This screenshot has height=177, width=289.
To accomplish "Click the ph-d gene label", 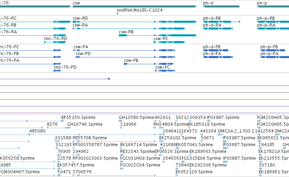I will point(208,3).
